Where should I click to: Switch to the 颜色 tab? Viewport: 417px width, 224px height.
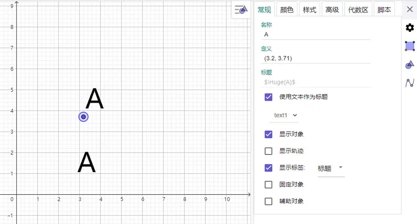(287, 10)
